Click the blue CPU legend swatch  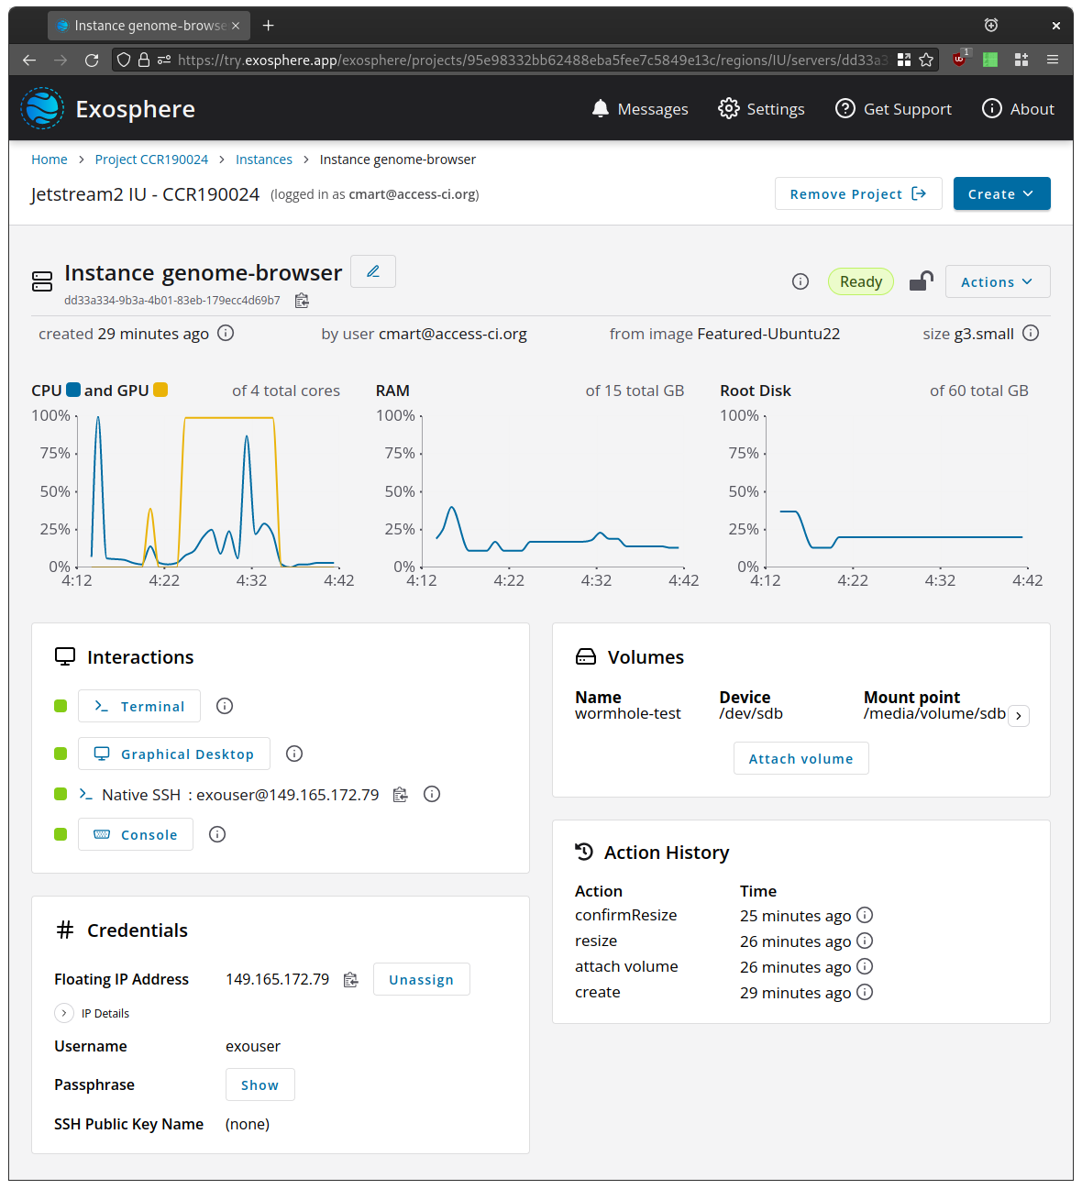pos(73,390)
